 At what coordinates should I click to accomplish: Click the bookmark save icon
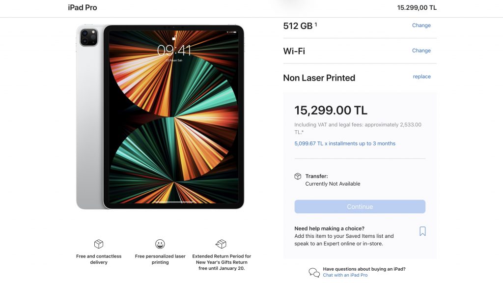pyautogui.click(x=422, y=231)
